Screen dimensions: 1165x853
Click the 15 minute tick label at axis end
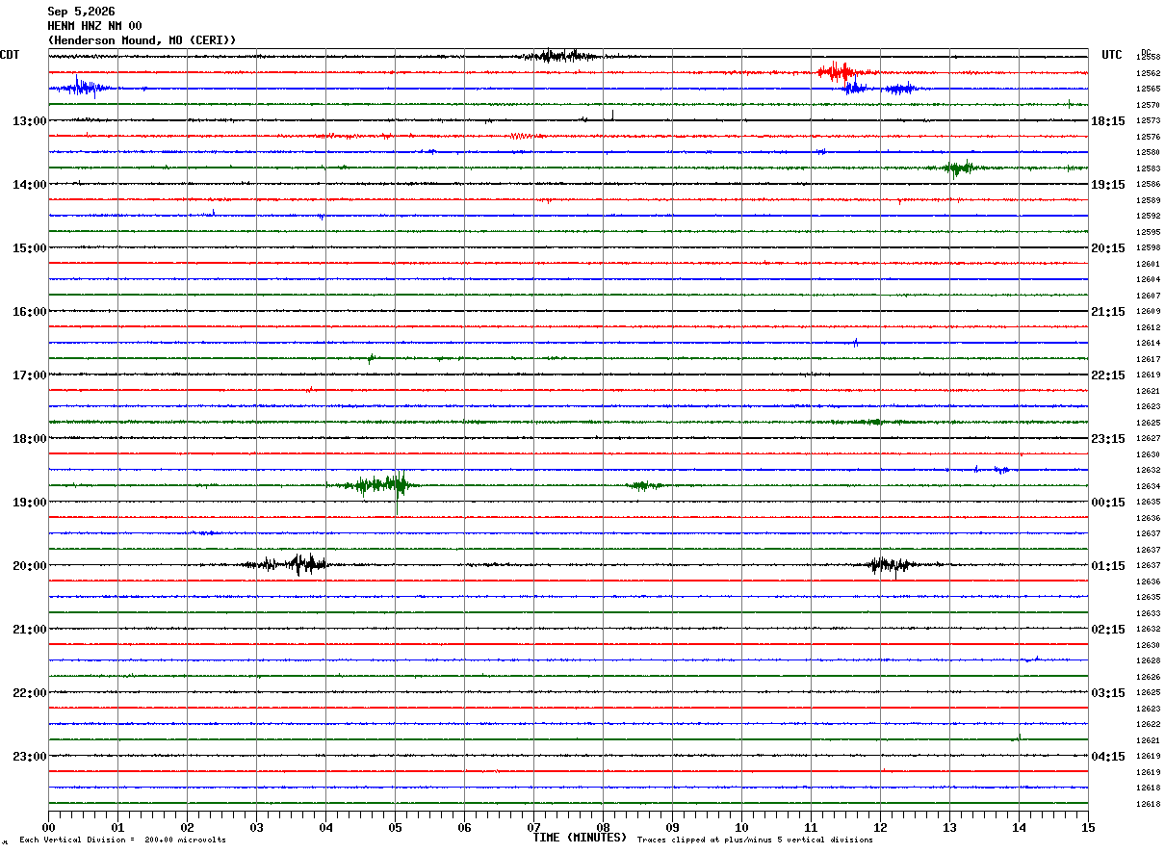pyautogui.click(x=1088, y=827)
